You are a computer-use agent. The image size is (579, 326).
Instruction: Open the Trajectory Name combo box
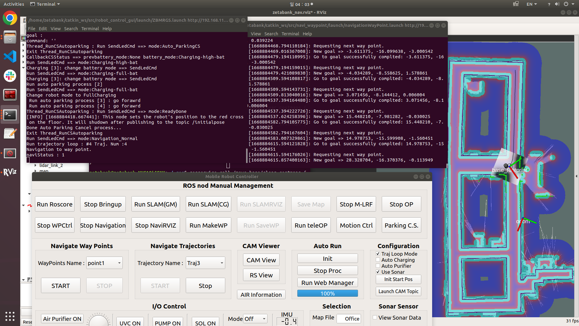point(205,263)
